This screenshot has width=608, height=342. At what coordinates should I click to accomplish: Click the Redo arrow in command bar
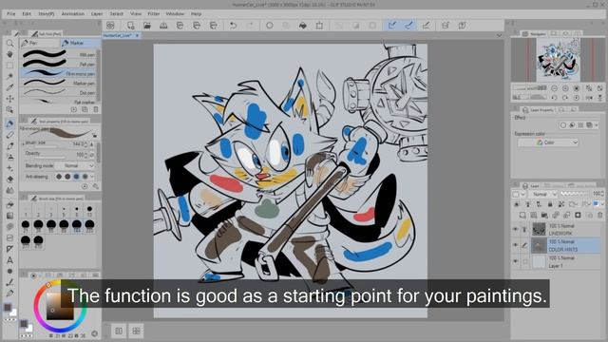click(x=250, y=26)
